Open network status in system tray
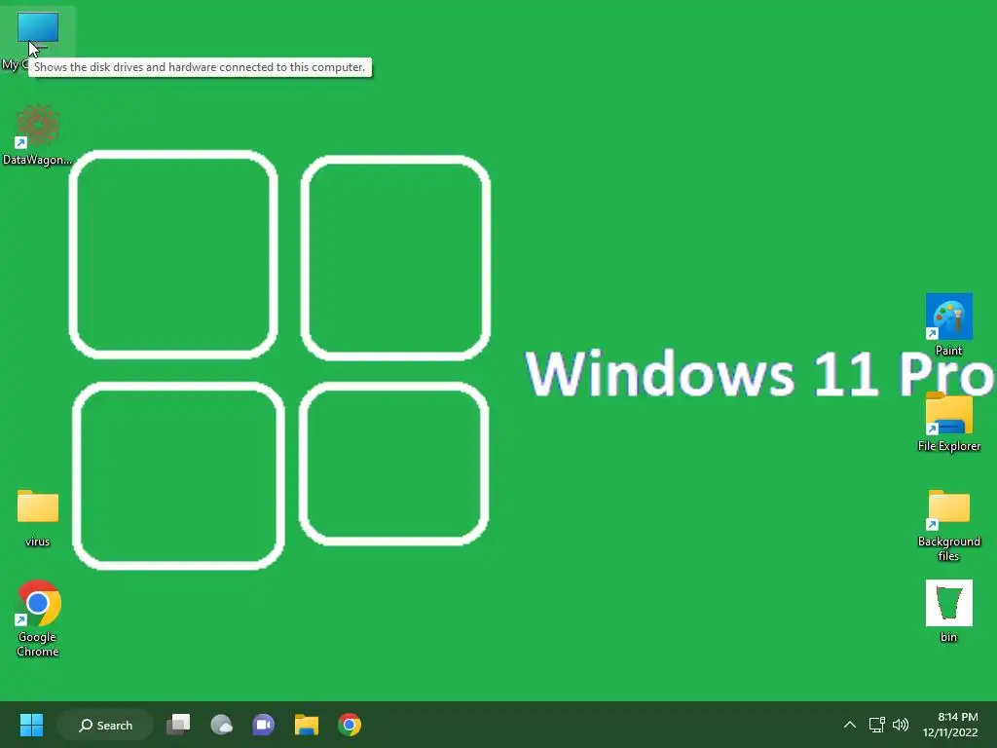The width and height of the screenshot is (997, 748). 877,725
